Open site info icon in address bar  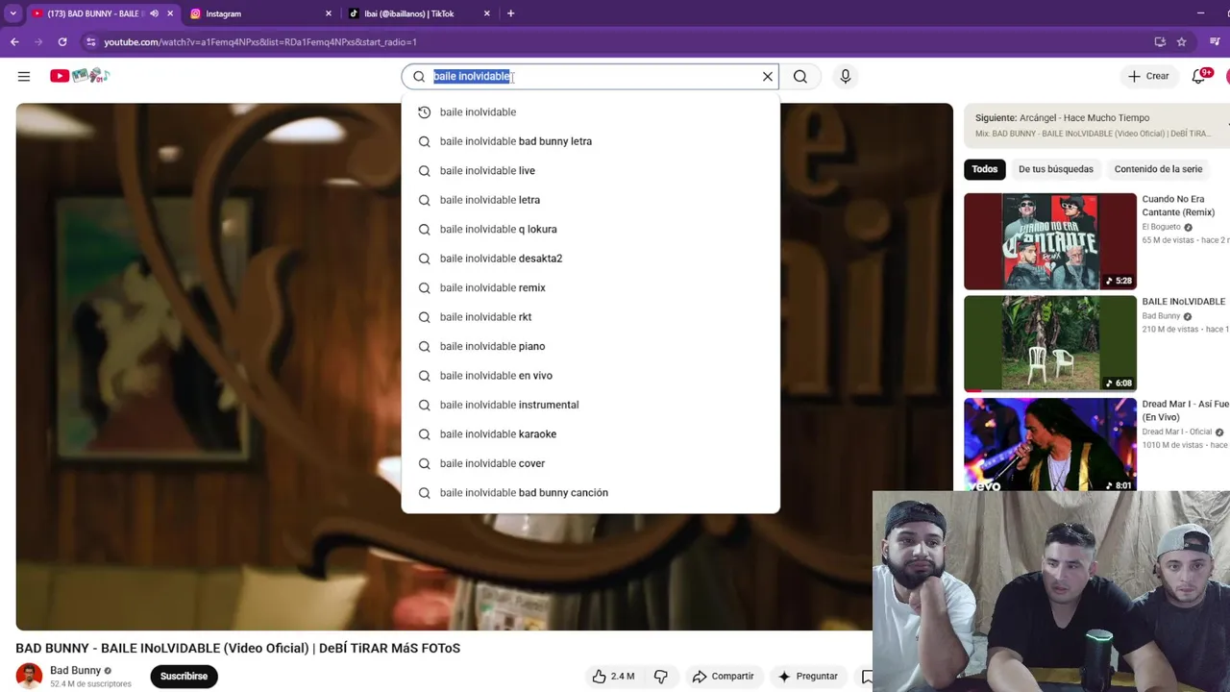[x=91, y=42]
